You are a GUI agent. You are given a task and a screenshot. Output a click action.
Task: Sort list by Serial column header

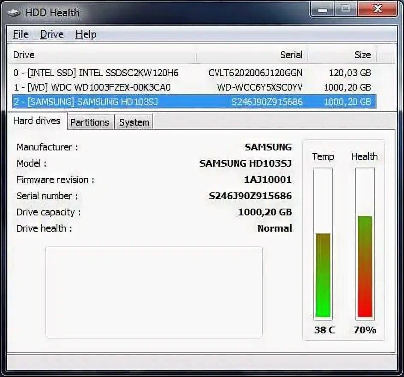tap(252, 55)
